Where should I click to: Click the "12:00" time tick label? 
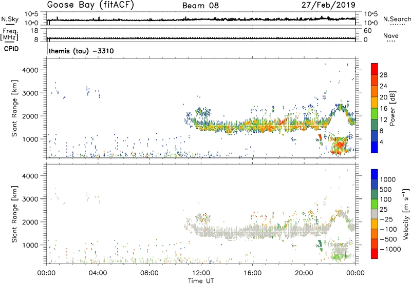click(x=201, y=273)
